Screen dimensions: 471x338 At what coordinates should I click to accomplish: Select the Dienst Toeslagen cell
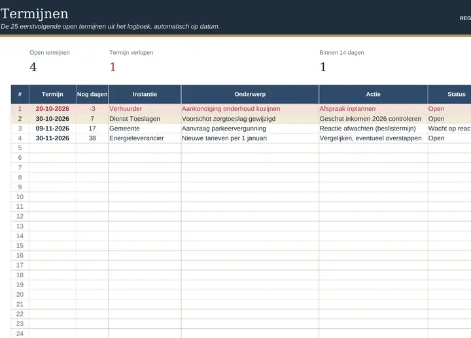pyautogui.click(x=145, y=119)
